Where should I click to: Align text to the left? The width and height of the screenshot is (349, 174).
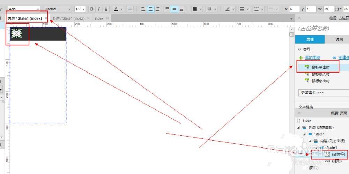143,9
